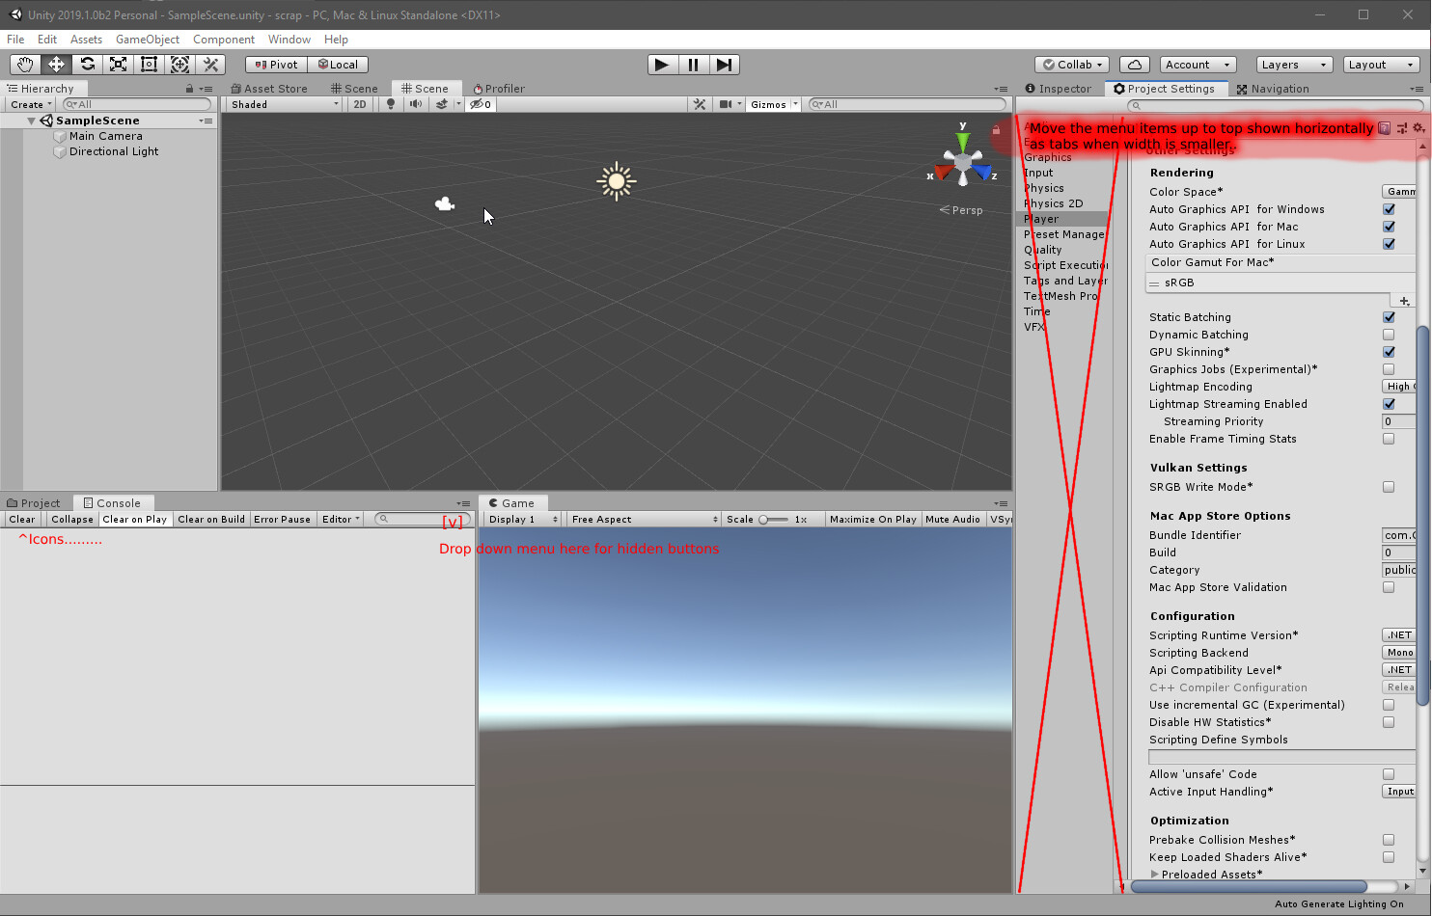Toggle Scene view lighting icon

point(390,104)
